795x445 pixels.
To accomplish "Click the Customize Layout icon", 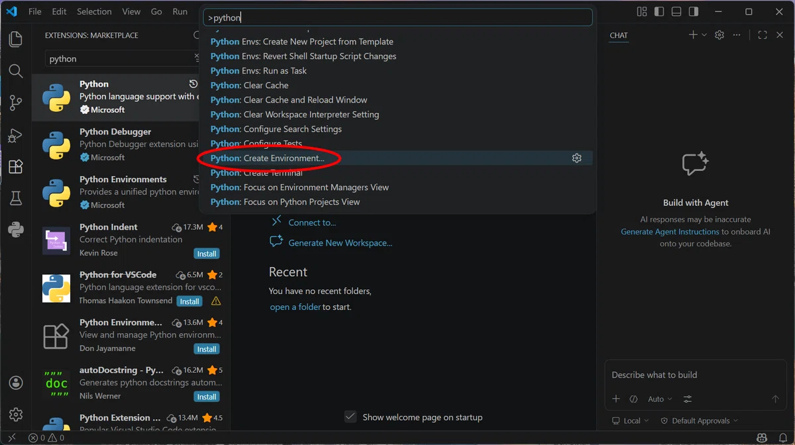I will [641, 11].
